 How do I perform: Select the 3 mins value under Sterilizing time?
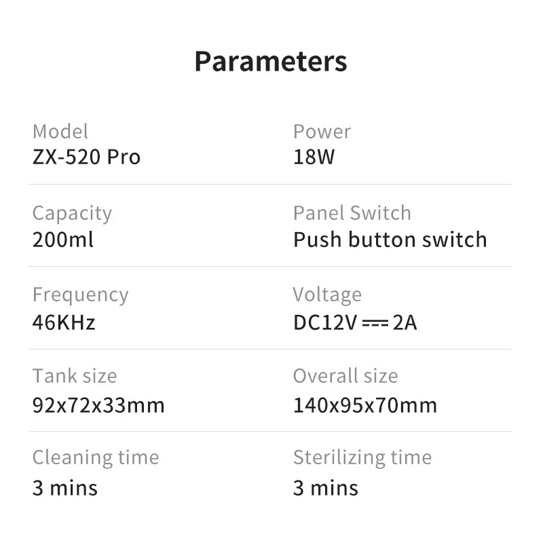(x=325, y=487)
